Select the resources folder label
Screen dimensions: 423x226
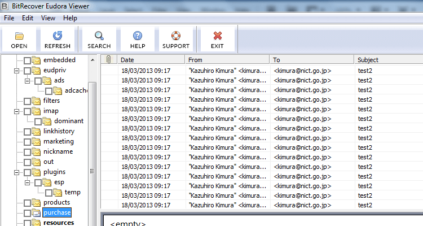(59, 223)
